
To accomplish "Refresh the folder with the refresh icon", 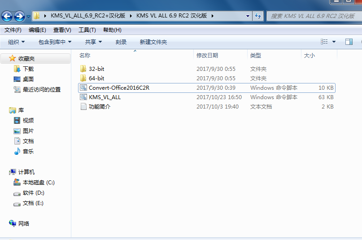I will pos(257,16).
